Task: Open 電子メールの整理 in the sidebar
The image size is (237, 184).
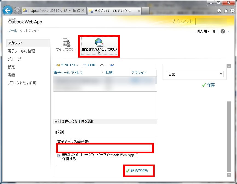Action: tap(21, 51)
